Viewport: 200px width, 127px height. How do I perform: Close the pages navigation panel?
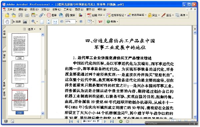point(40,29)
